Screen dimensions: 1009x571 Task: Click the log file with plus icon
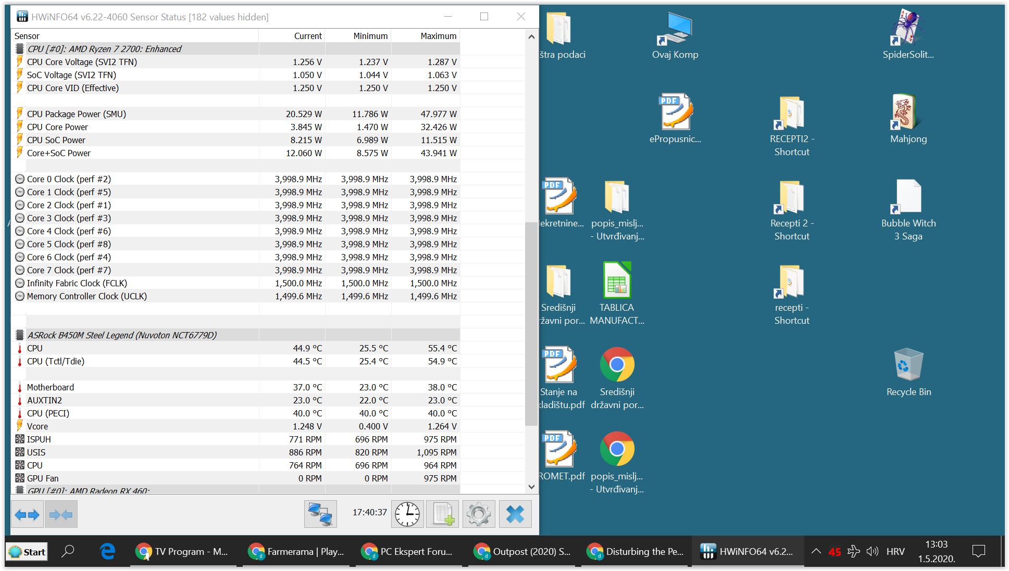tap(443, 514)
